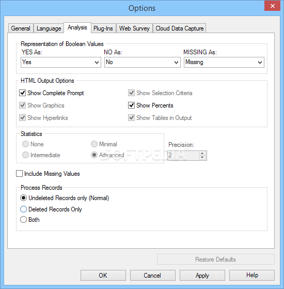This screenshot has height=289, width=284.
Task: Apply the current options
Action: pos(202,276)
